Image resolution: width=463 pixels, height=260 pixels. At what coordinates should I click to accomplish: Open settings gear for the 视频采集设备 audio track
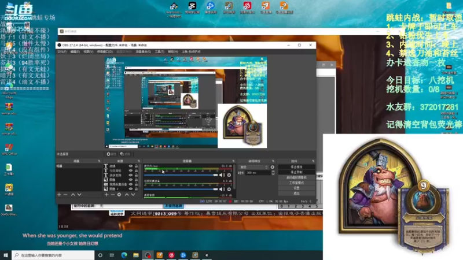229,190
